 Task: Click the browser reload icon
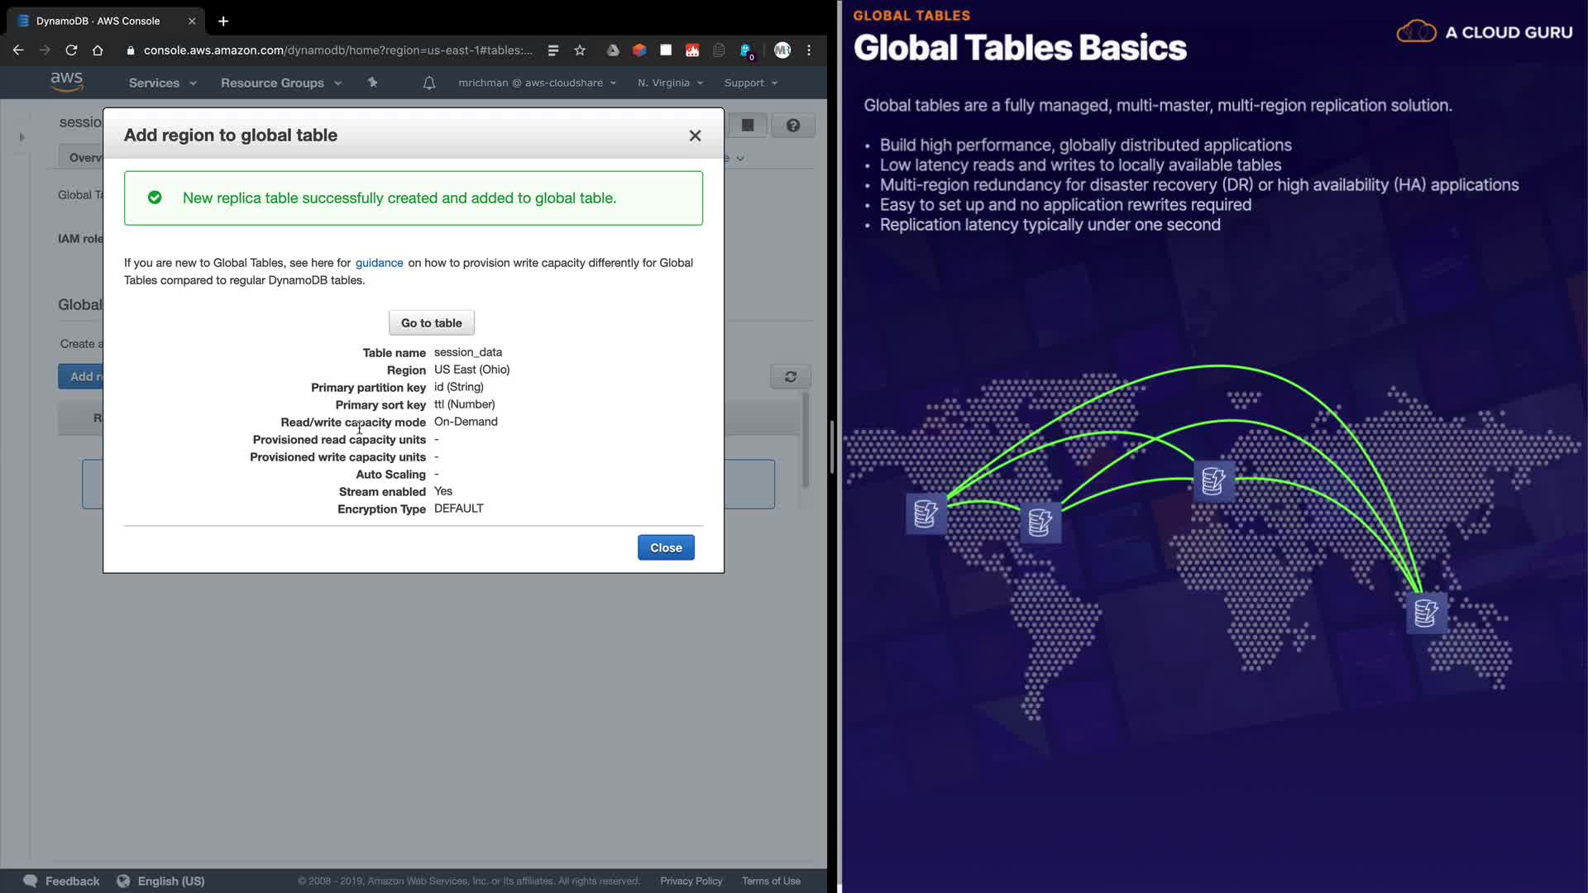[71, 50]
